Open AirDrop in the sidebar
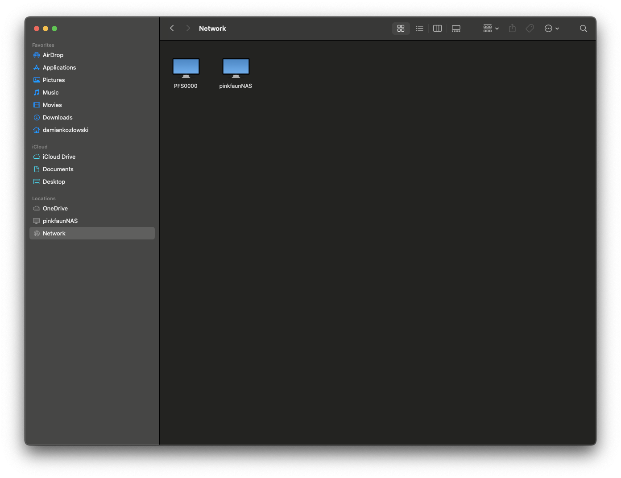The height and width of the screenshot is (478, 621). tap(92, 55)
